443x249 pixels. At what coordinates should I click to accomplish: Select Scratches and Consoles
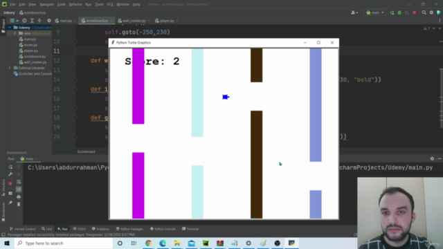click(x=33, y=74)
